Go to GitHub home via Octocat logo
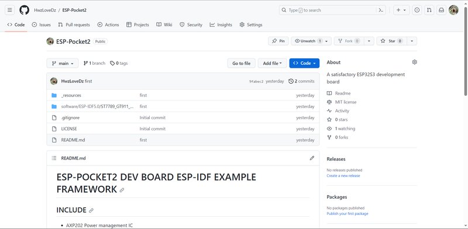 25,10
